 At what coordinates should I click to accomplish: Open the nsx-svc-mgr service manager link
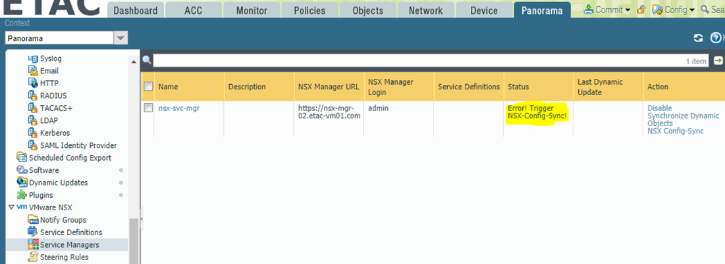coord(178,108)
